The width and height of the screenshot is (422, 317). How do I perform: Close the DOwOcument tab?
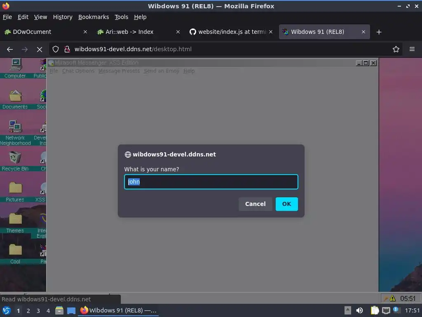[85, 32]
